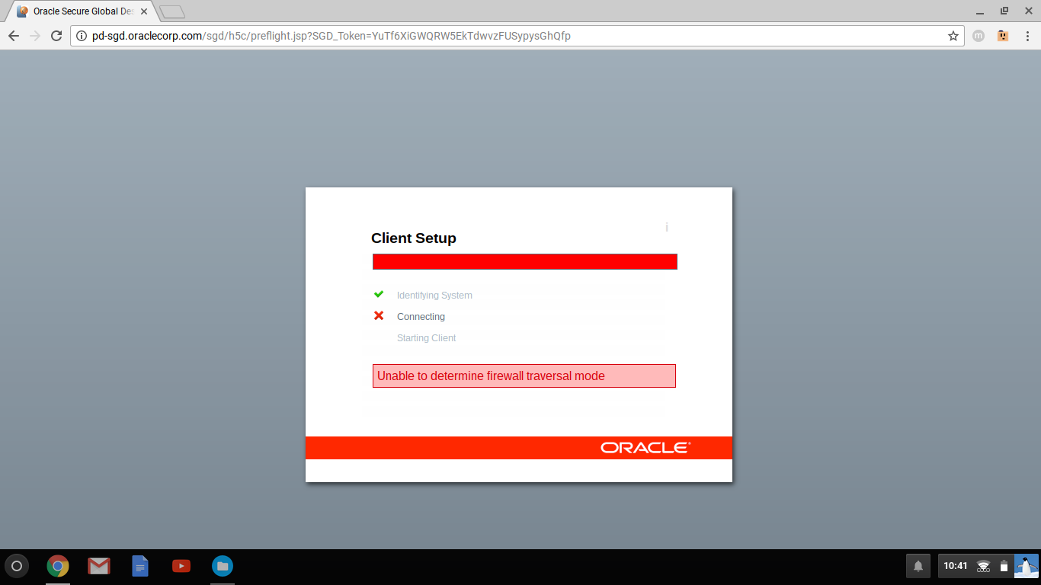Open the notifications bell
The height and width of the screenshot is (585, 1041).
click(918, 566)
